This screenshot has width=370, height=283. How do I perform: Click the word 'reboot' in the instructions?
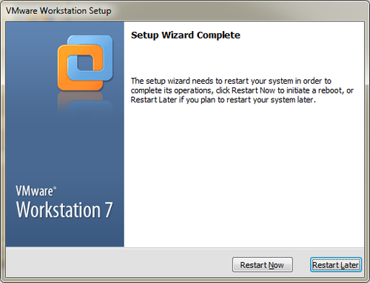pos(331,90)
